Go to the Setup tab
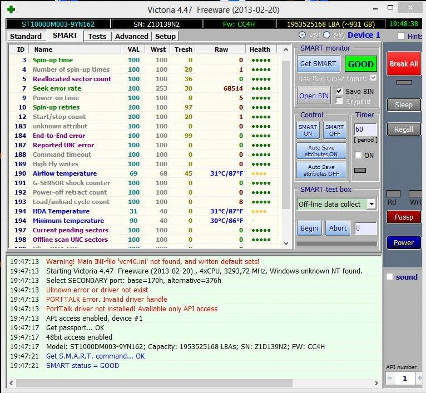 [165, 36]
